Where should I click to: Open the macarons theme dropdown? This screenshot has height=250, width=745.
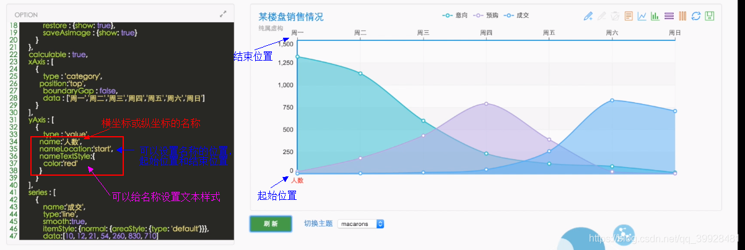361,223
